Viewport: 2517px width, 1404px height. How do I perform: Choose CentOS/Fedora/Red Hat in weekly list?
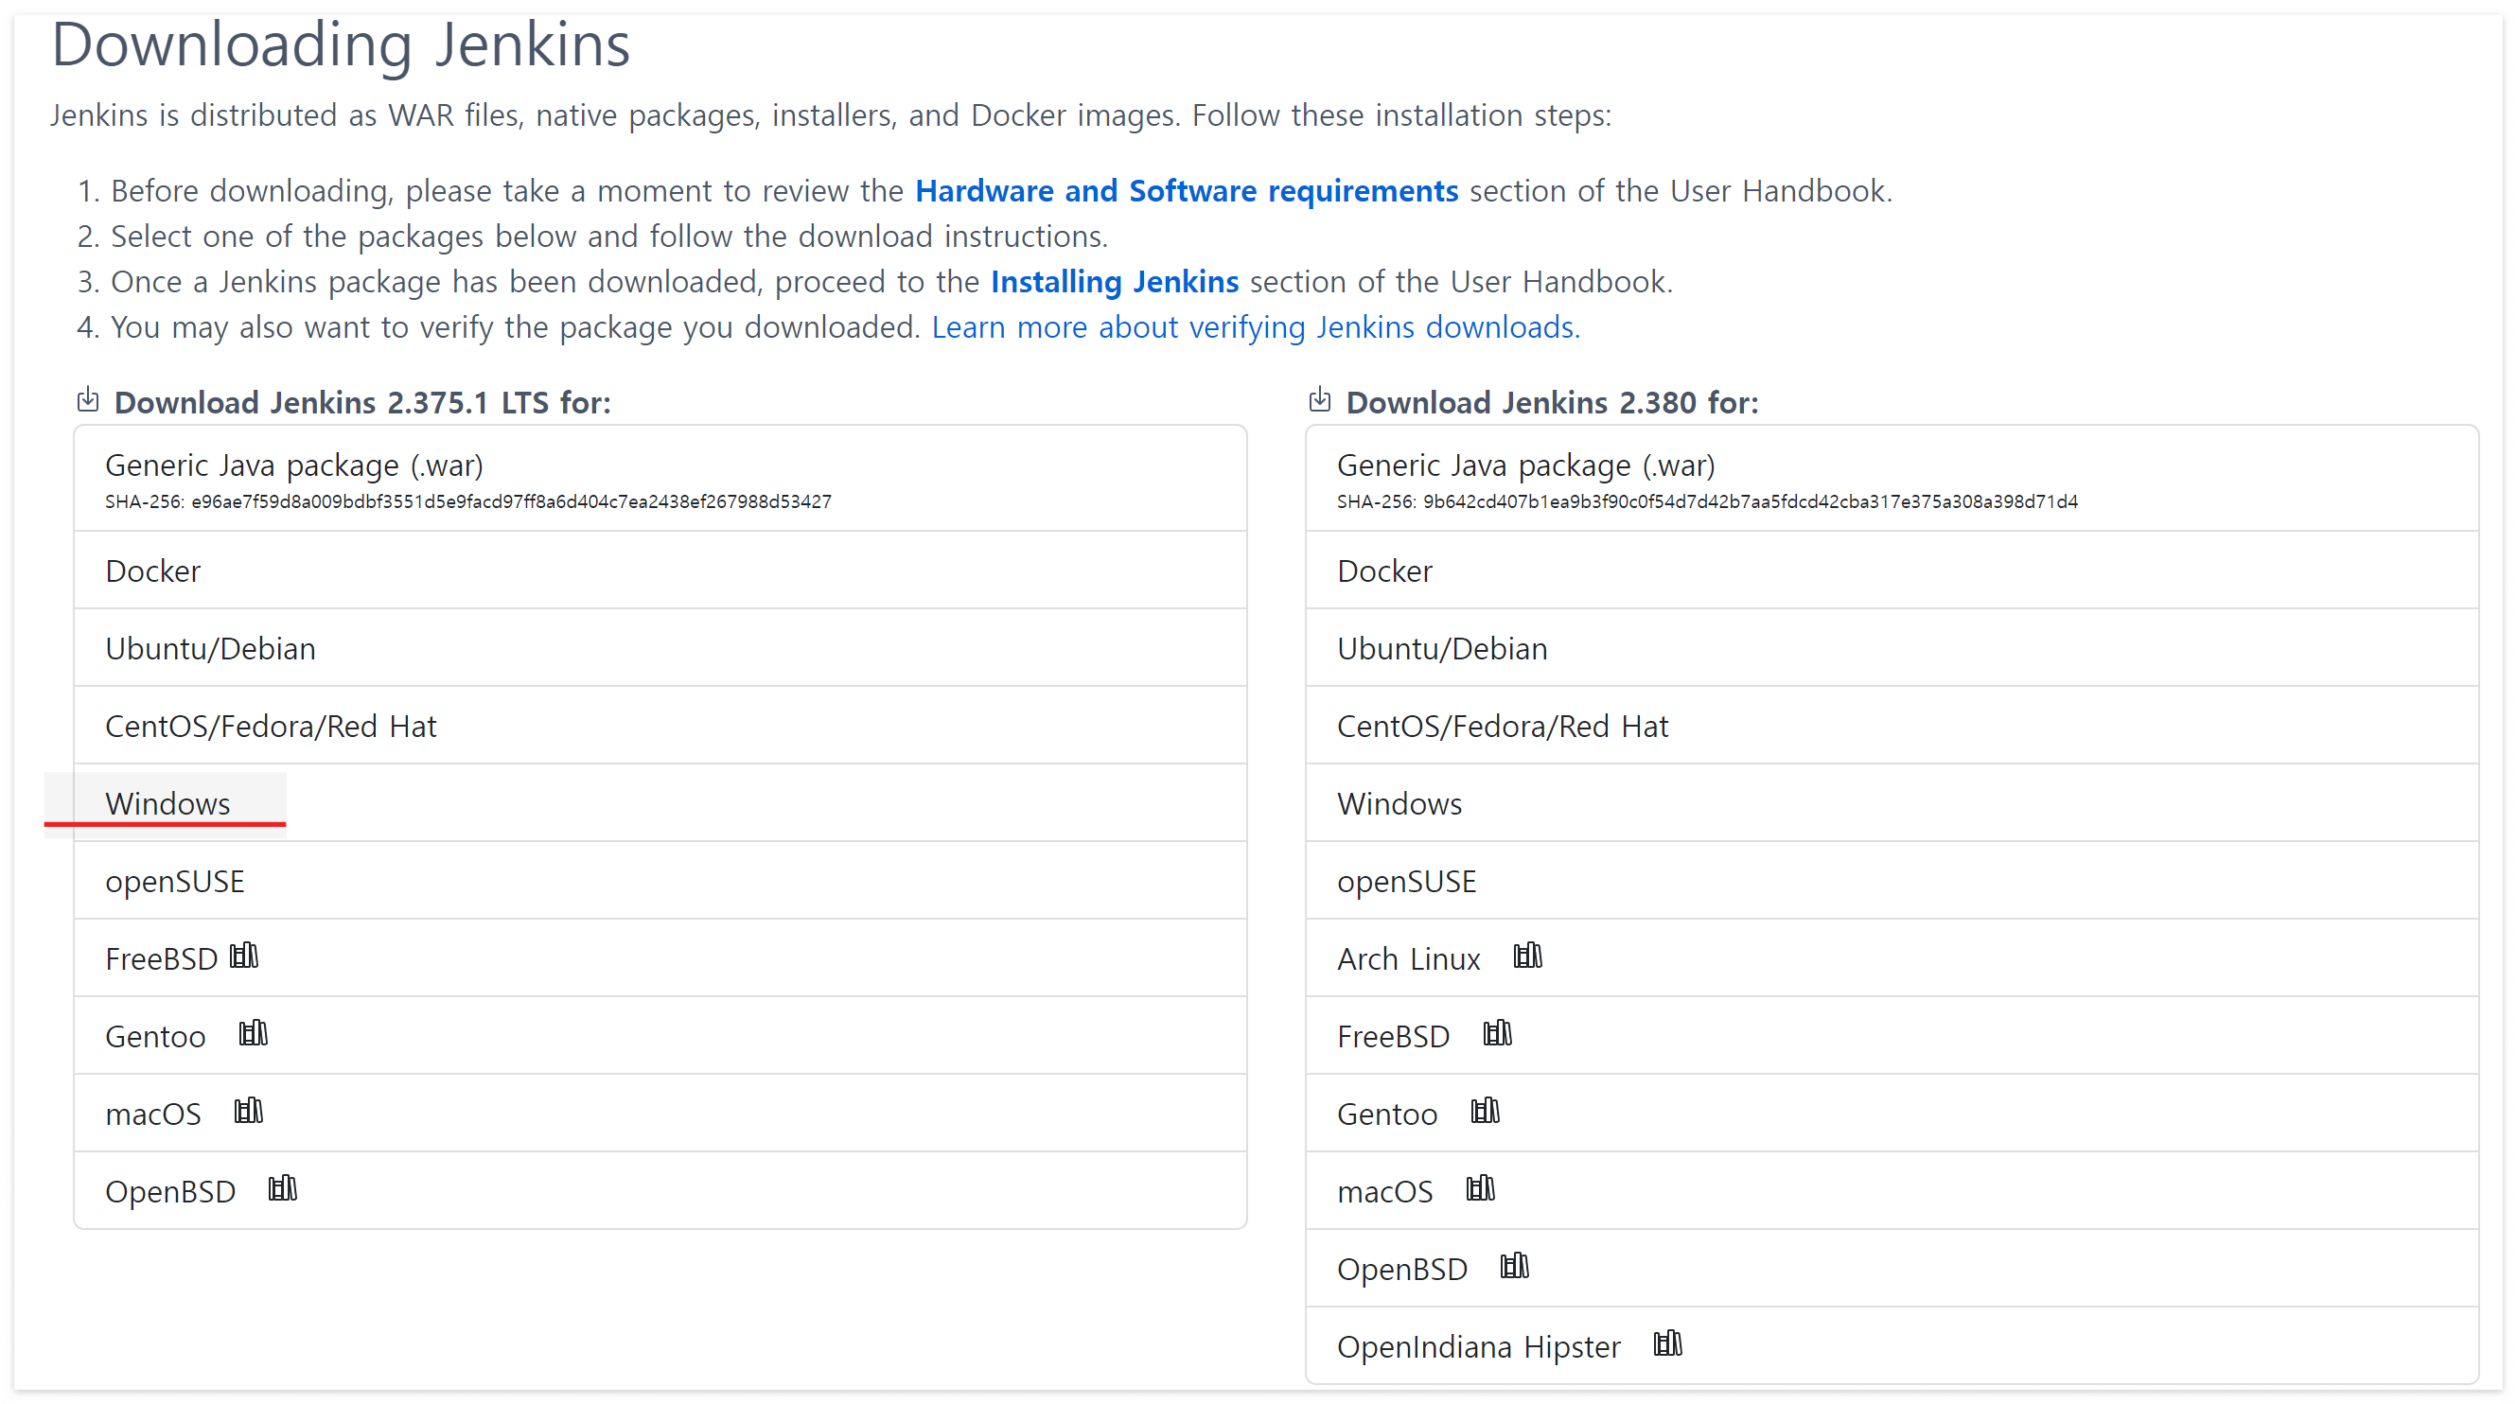[x=1501, y=726]
